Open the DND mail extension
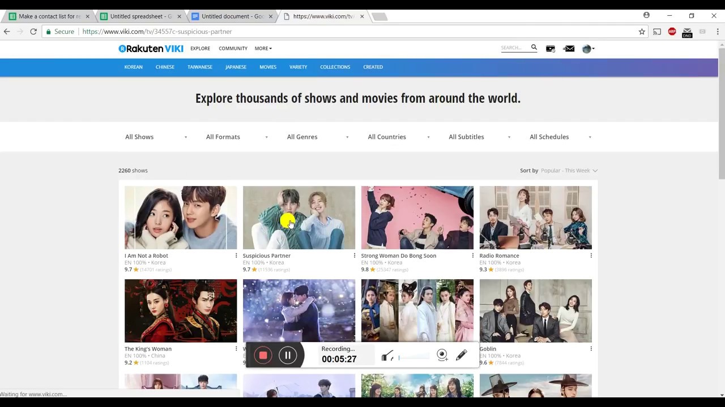725x407 pixels. (x=687, y=32)
